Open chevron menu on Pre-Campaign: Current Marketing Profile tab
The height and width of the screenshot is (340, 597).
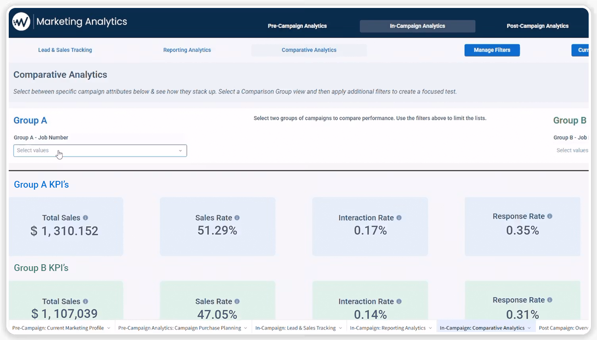(109, 328)
